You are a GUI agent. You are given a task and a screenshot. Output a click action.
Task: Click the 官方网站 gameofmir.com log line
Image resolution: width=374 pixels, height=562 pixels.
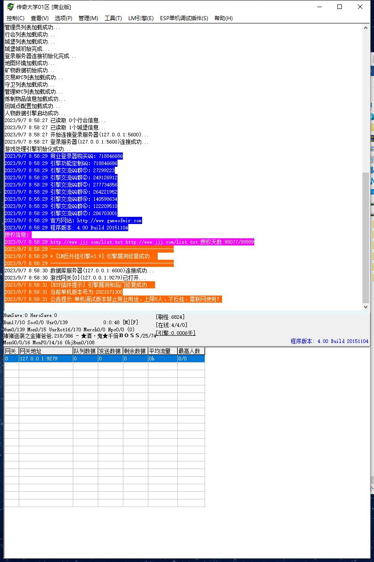[x=73, y=220]
